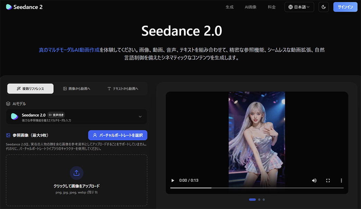
Task: Click the バーチャルポートレートを選択 button
Action: point(118,135)
